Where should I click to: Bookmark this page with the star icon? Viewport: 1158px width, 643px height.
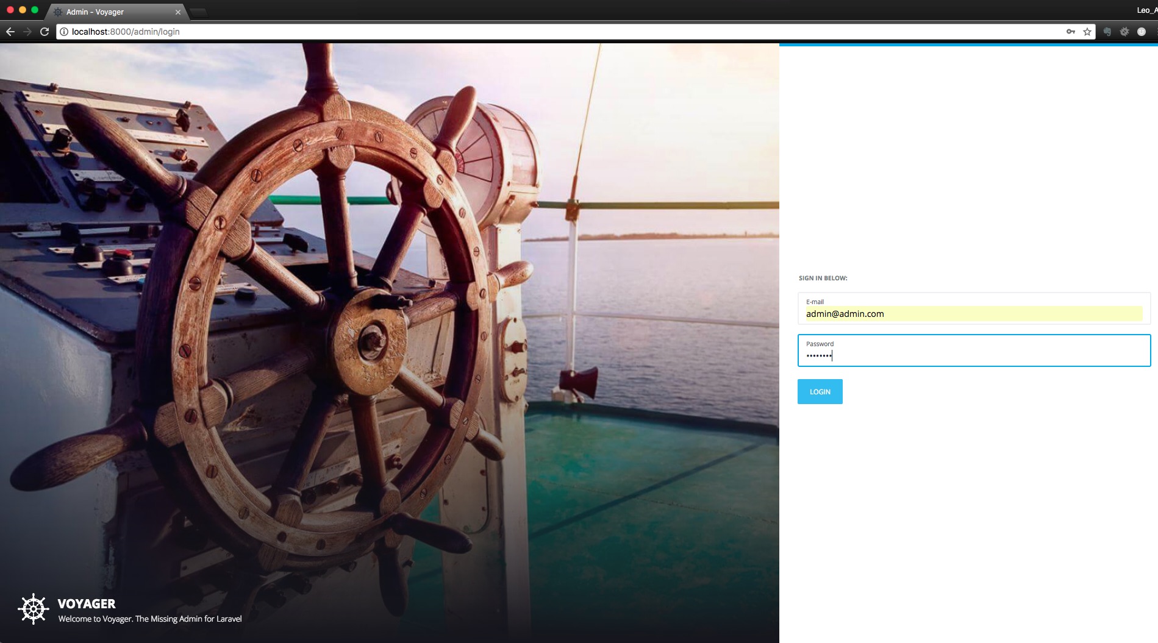[1087, 32]
